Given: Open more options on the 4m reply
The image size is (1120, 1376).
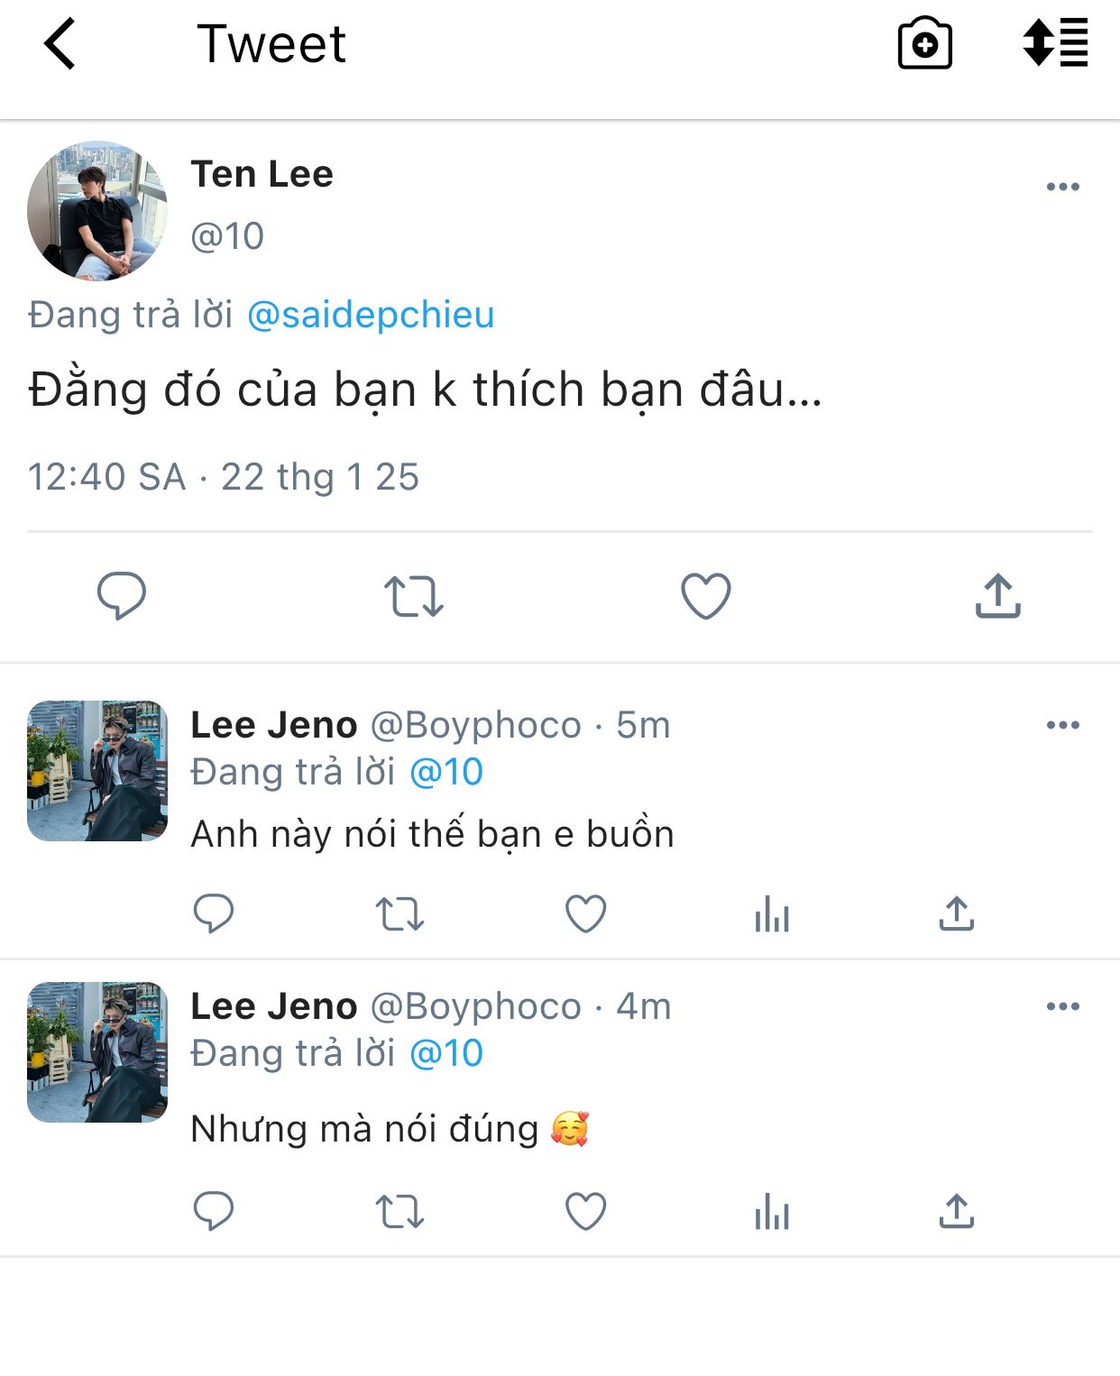Looking at the screenshot, I should click(x=1062, y=1006).
